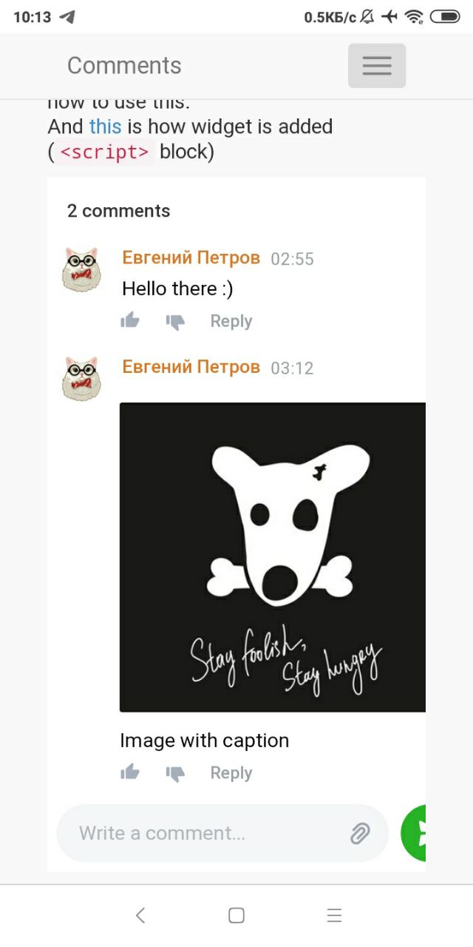Like the "Image with caption" comment
473x947 pixels.
click(x=130, y=772)
